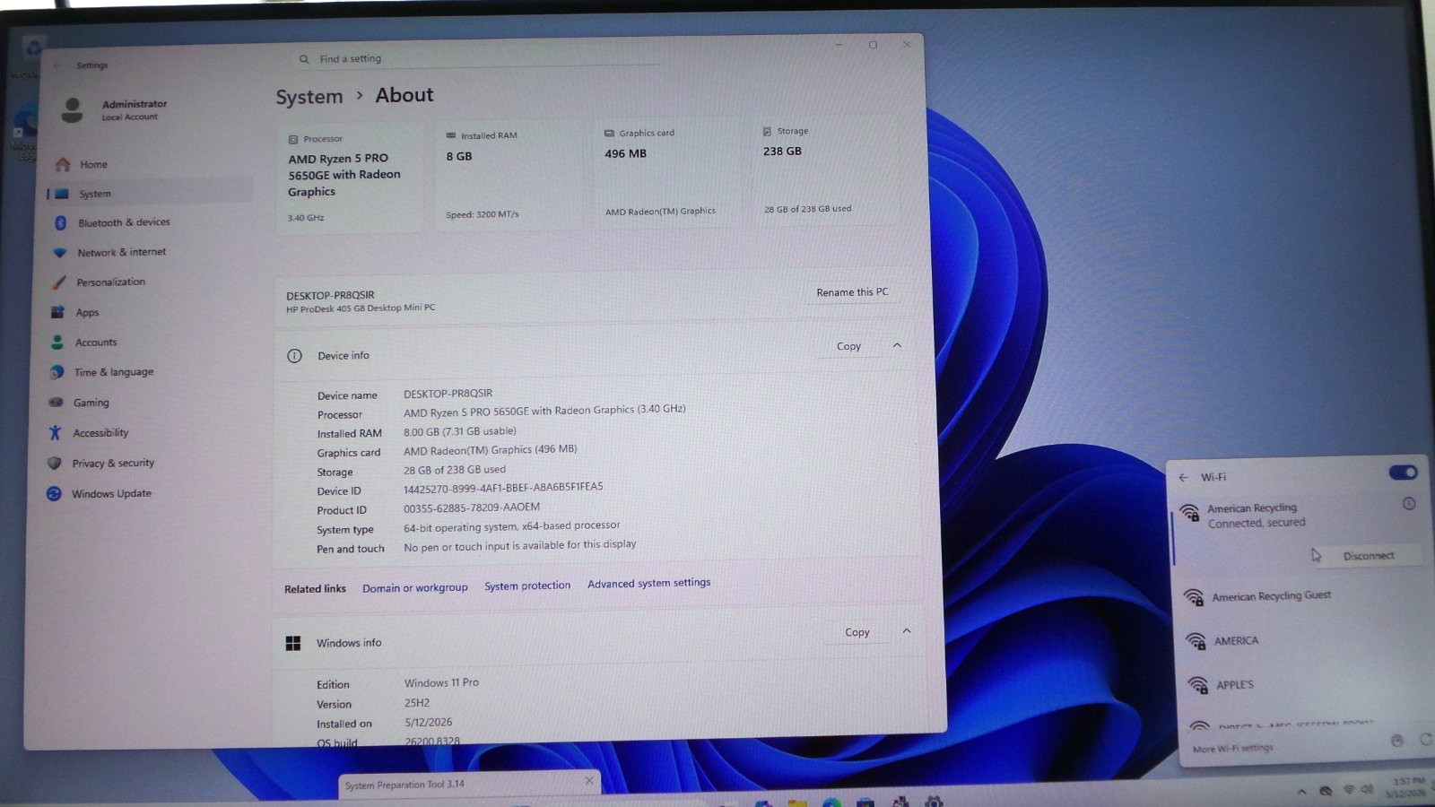Open Gaming settings

coord(148,403)
